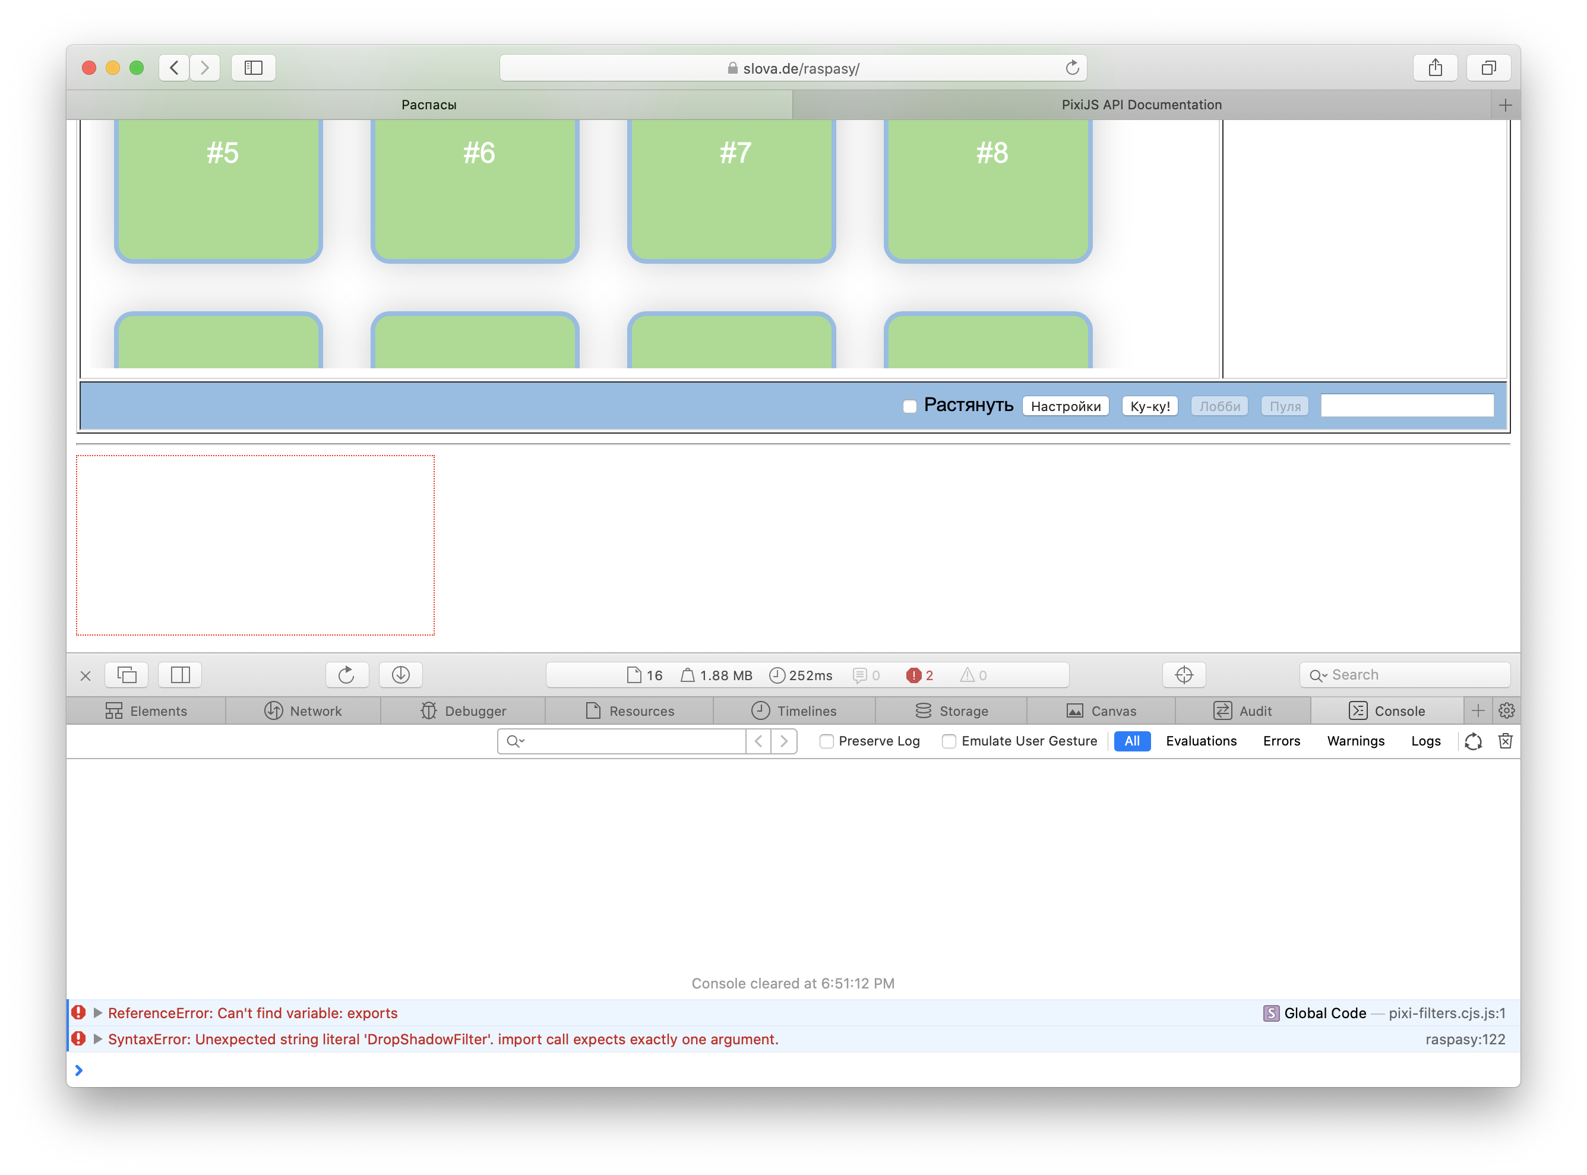
Task: Switch to the Timelines tab
Action: 793,710
